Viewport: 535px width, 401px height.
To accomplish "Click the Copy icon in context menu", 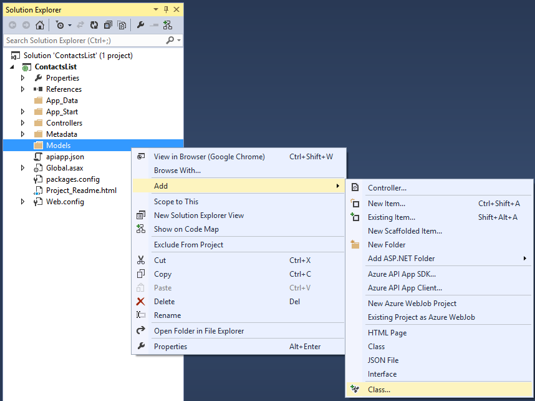I will click(140, 274).
